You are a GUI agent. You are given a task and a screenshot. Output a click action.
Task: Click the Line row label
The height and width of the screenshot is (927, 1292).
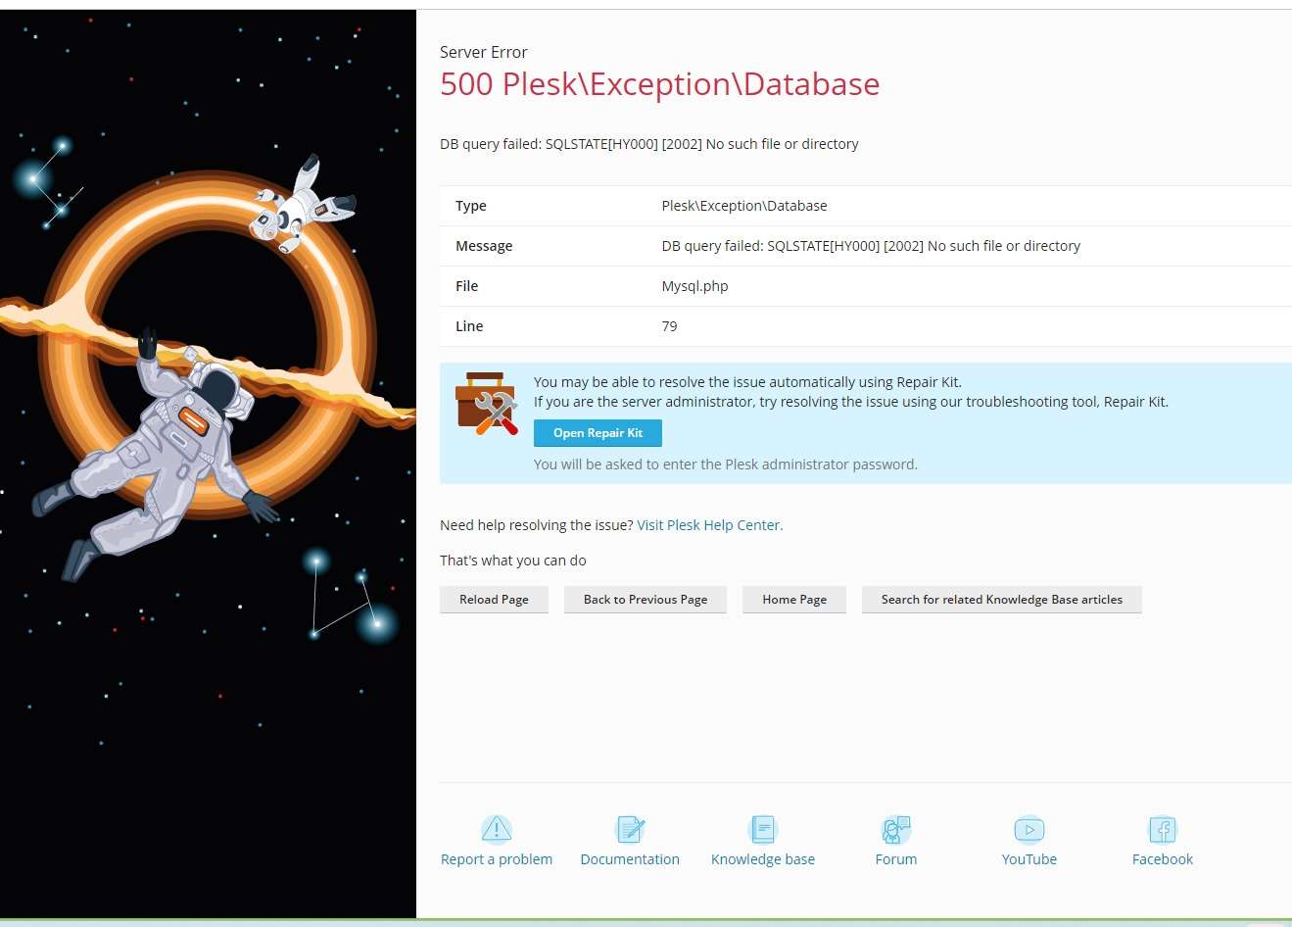(469, 326)
